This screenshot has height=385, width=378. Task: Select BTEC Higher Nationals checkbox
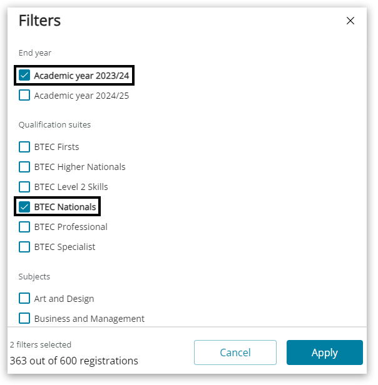coord(24,167)
